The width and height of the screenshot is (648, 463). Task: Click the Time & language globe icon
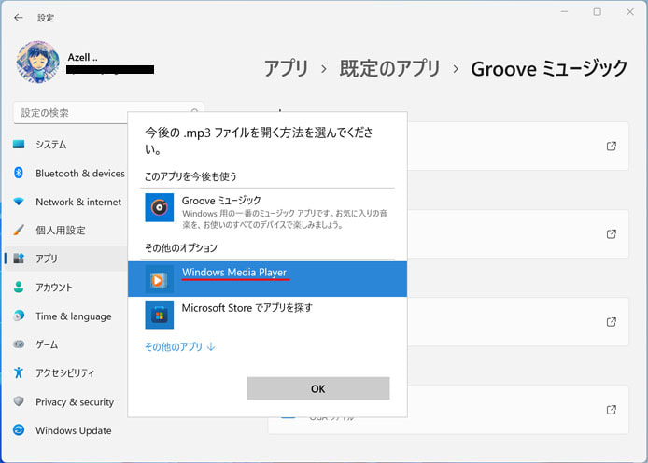coord(19,316)
